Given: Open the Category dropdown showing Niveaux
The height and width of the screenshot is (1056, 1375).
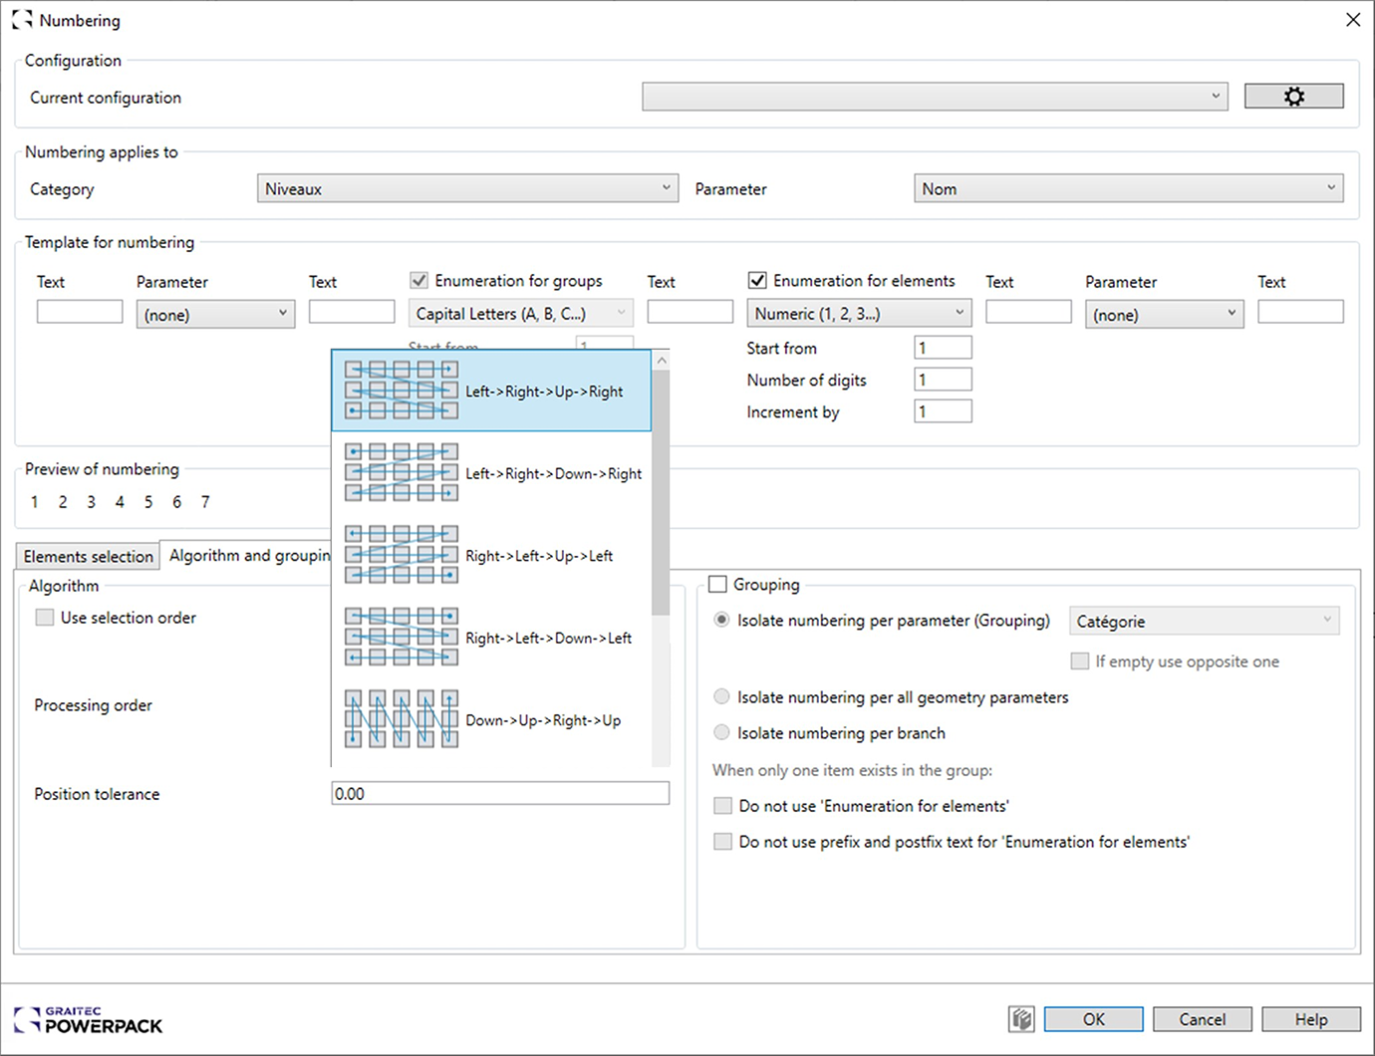Looking at the screenshot, I should (x=467, y=188).
